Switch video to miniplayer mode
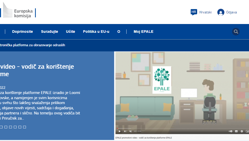The height and width of the screenshot is (141, 249). pyautogui.click(x=247, y=131)
